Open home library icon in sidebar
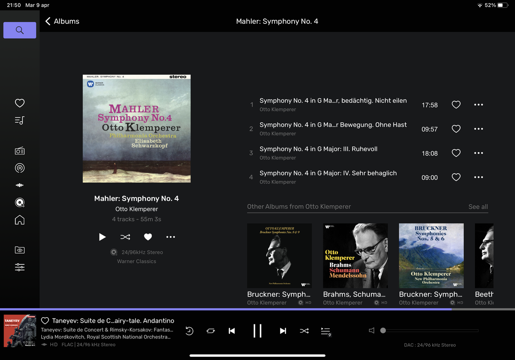Viewport: 515px width, 360px height. 20,220
